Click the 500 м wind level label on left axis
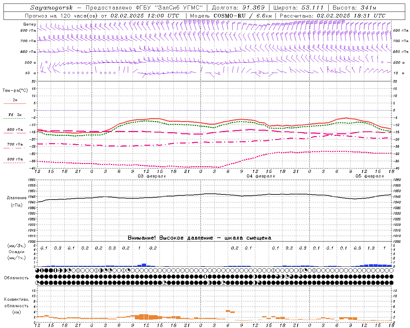The height and width of the screenshot is (328, 410). [31, 62]
